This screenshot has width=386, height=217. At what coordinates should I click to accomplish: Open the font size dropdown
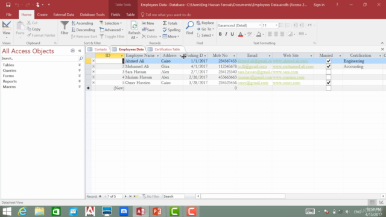point(276,25)
